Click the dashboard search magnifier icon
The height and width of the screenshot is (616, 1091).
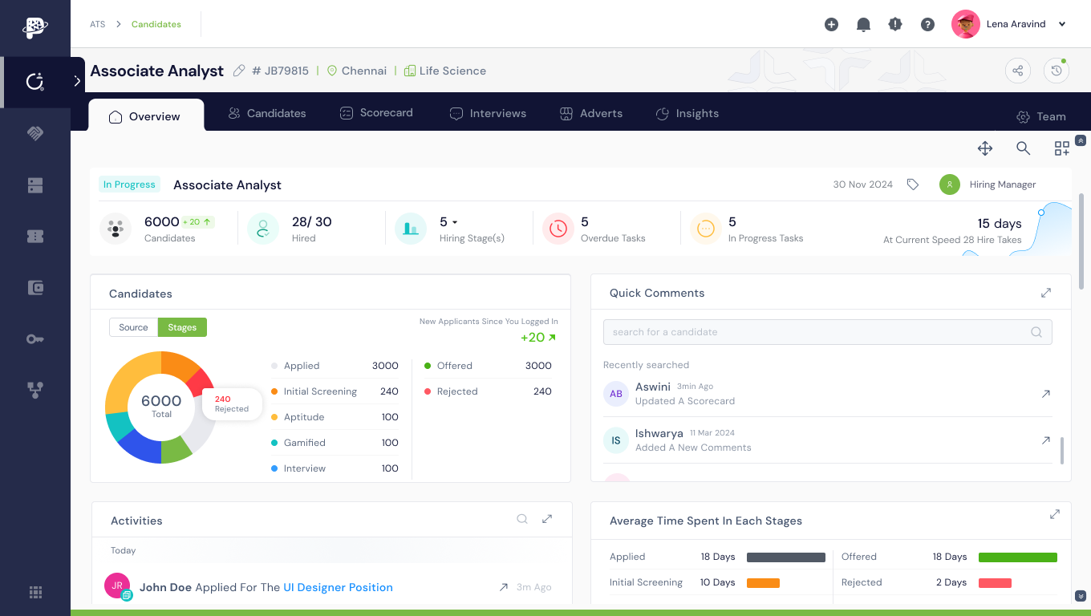coord(1024,148)
